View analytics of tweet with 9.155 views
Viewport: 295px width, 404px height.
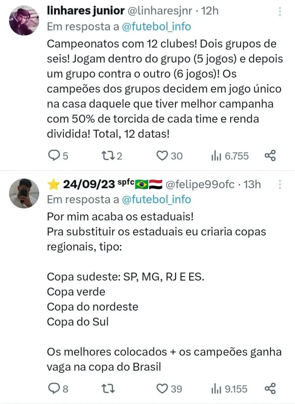point(215,389)
